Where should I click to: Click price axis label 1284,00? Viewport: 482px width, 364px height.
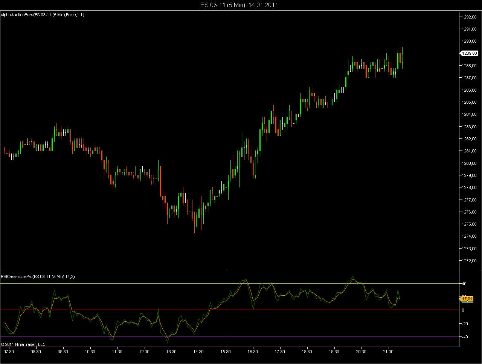[x=470, y=115]
